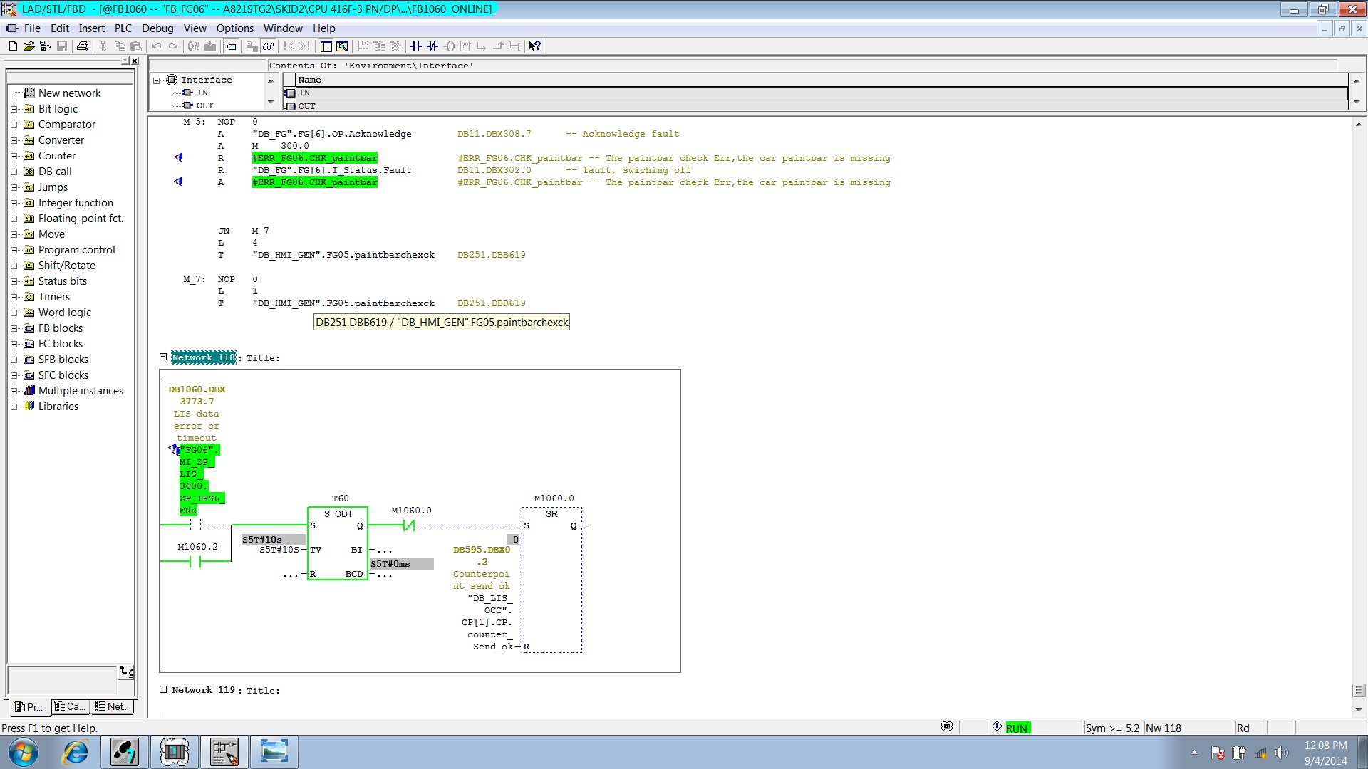Screen dimensions: 1368x769
Task: Click the Open file folder icon
Action: (28, 46)
